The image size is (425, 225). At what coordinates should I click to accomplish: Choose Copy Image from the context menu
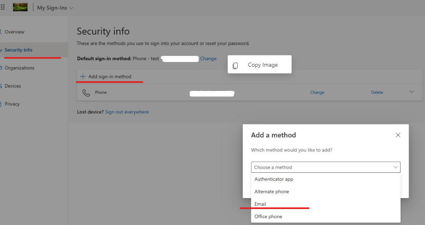click(260, 65)
